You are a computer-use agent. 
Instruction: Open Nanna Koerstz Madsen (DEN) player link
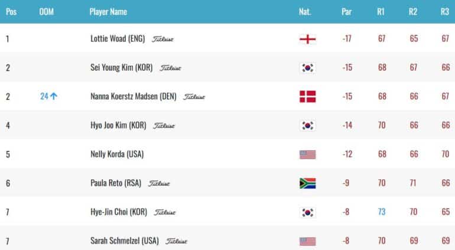coord(134,96)
